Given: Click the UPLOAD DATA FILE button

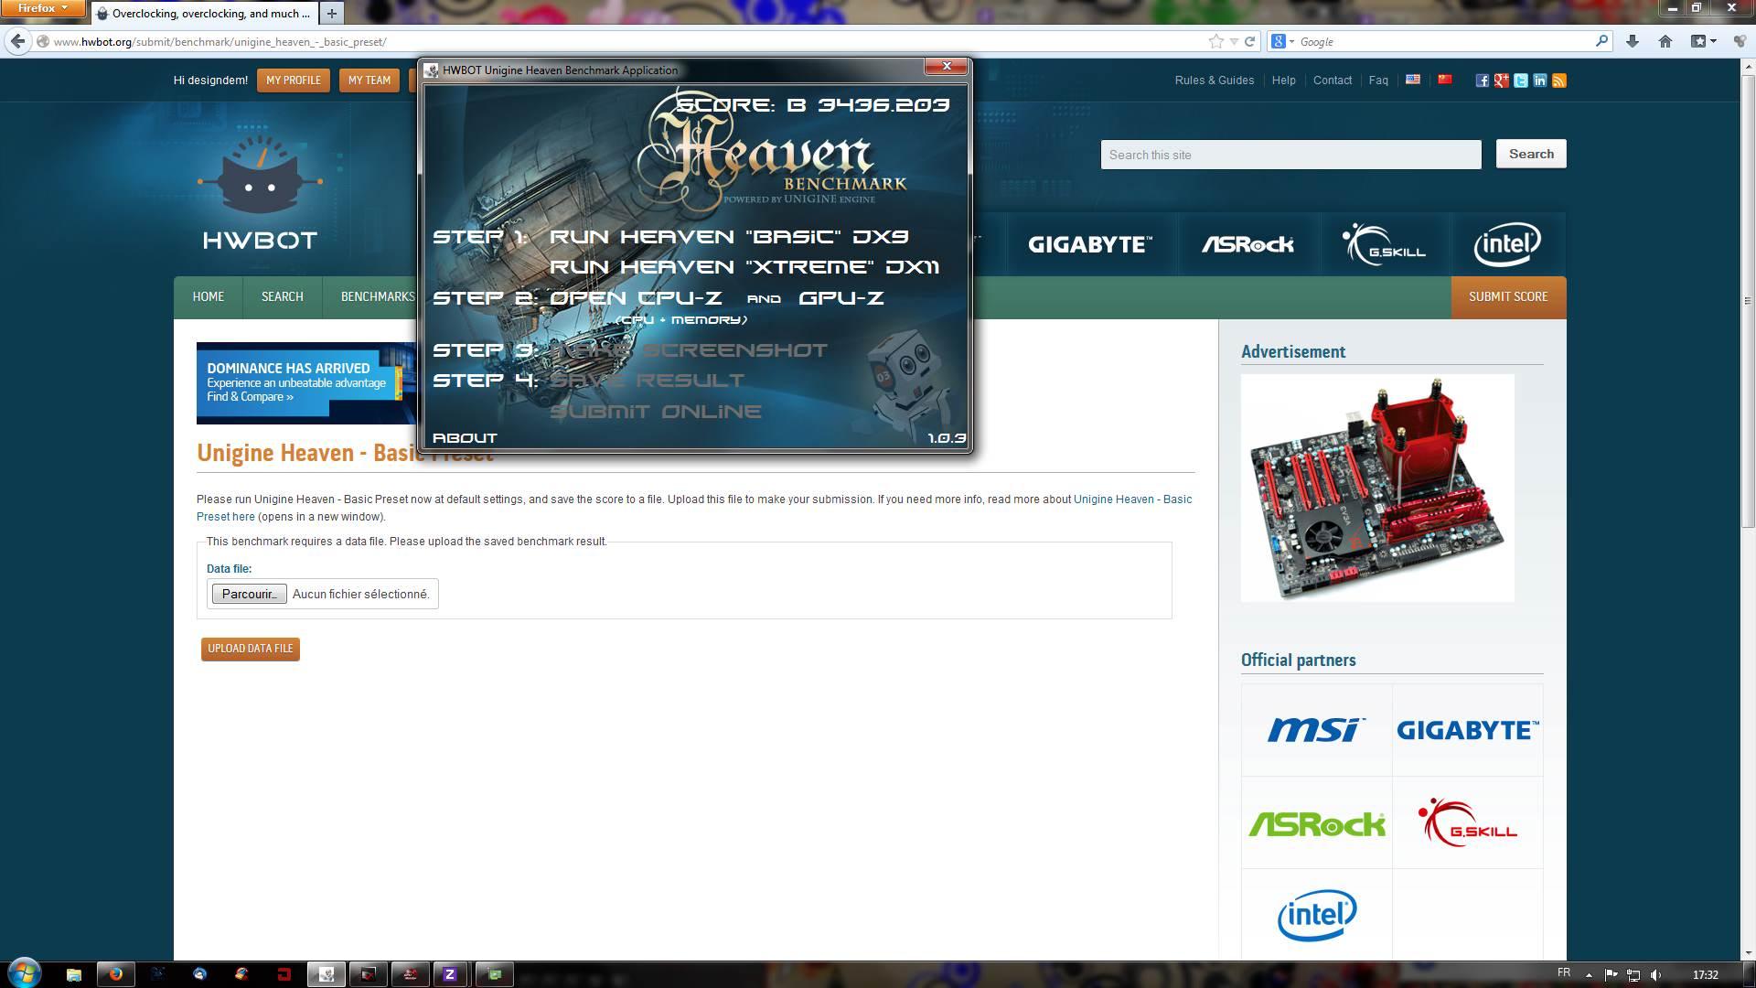Looking at the screenshot, I should [x=251, y=649].
